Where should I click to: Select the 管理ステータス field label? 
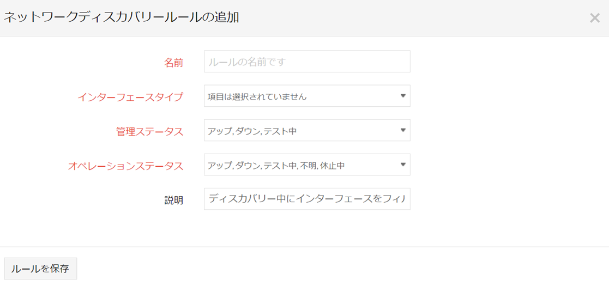pyautogui.click(x=149, y=132)
